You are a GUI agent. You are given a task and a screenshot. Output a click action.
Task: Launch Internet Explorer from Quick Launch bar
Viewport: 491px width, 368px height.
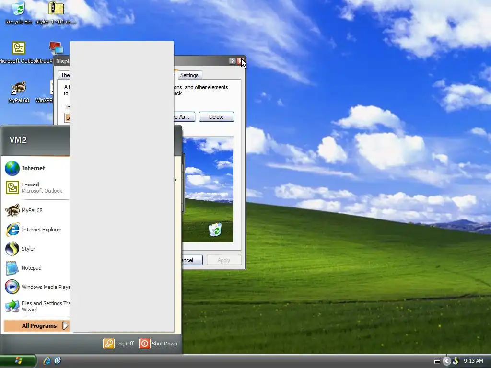(47, 361)
